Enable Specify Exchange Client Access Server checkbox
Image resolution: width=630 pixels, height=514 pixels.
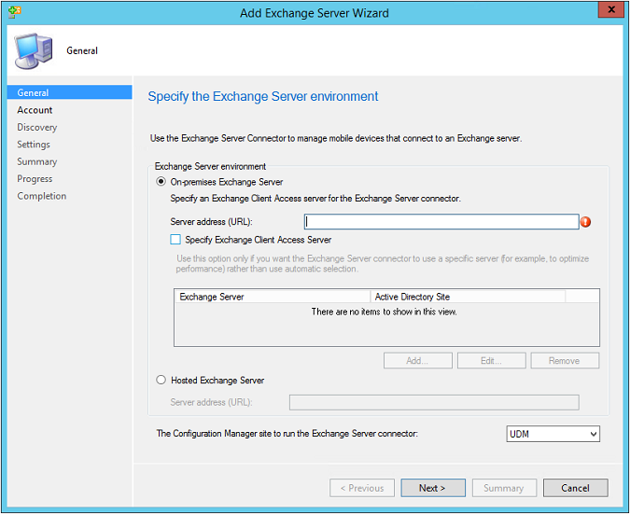pos(175,240)
